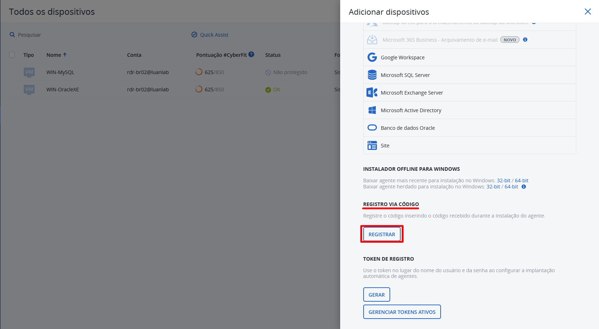Image resolution: width=599 pixels, height=329 pixels.
Task: Sort the device list by Nome column
Action: pos(54,55)
